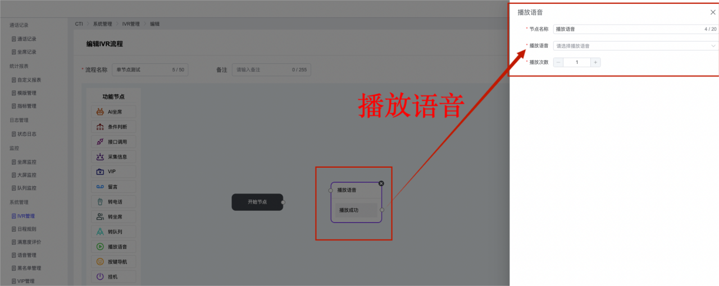Remove the 播放语音 node with its X badge
This screenshot has height=286, width=719.
pyautogui.click(x=381, y=183)
